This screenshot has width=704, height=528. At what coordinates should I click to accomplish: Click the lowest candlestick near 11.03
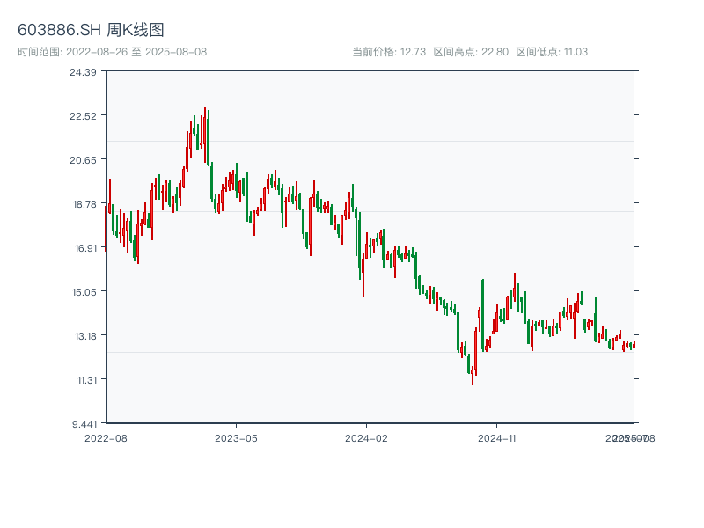coord(473,374)
